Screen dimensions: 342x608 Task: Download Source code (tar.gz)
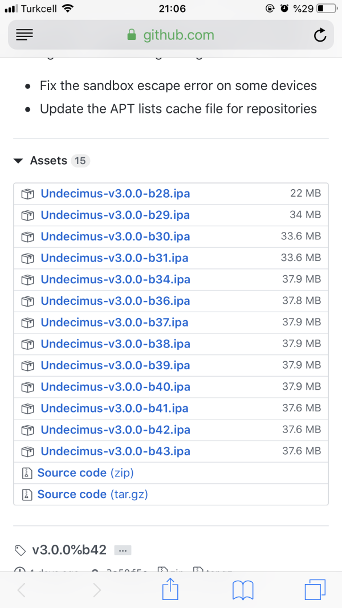[x=92, y=495]
